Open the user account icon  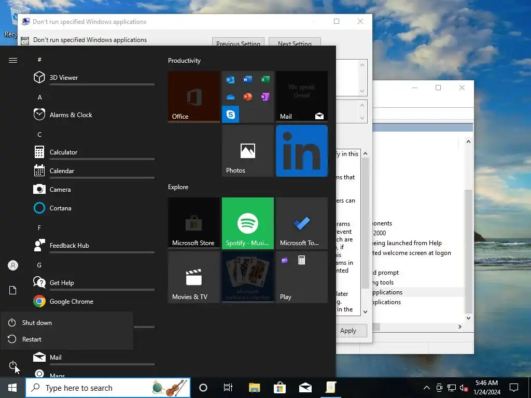coord(13,265)
